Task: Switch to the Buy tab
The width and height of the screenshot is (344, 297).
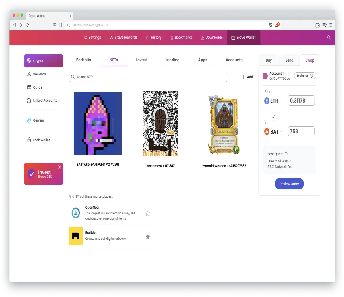Action: [x=269, y=60]
